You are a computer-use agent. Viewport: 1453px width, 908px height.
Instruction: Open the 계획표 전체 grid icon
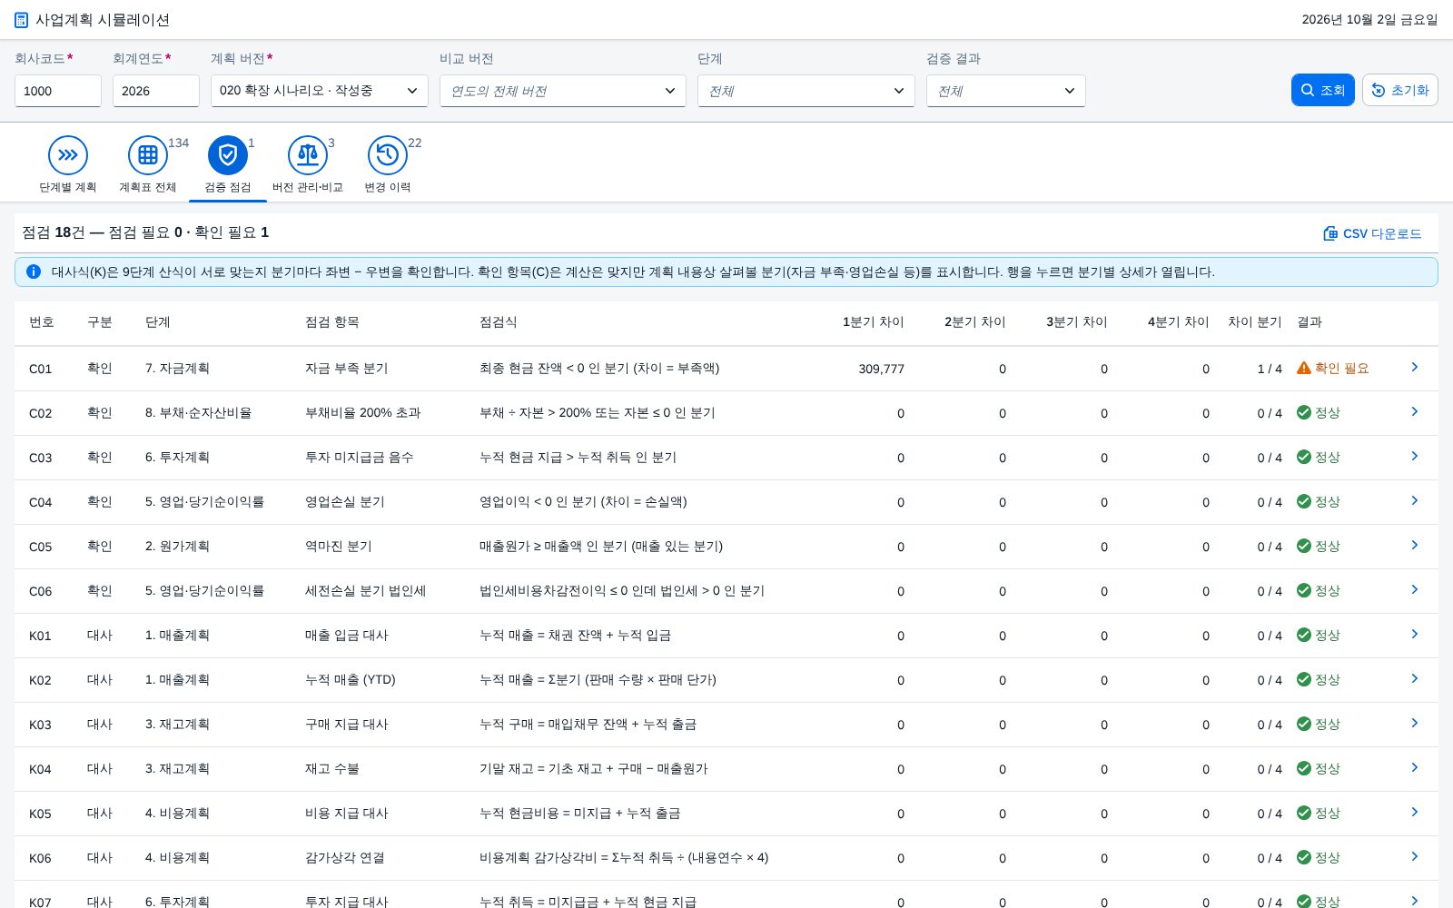coord(148,155)
